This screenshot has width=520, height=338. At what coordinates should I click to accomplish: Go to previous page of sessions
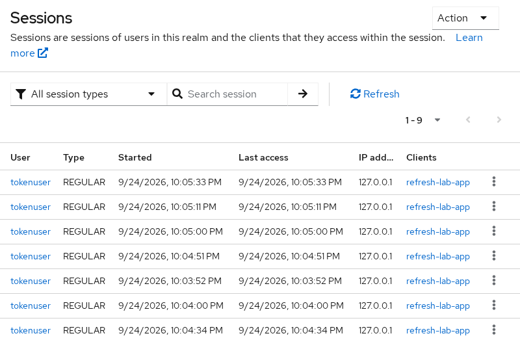(x=468, y=120)
